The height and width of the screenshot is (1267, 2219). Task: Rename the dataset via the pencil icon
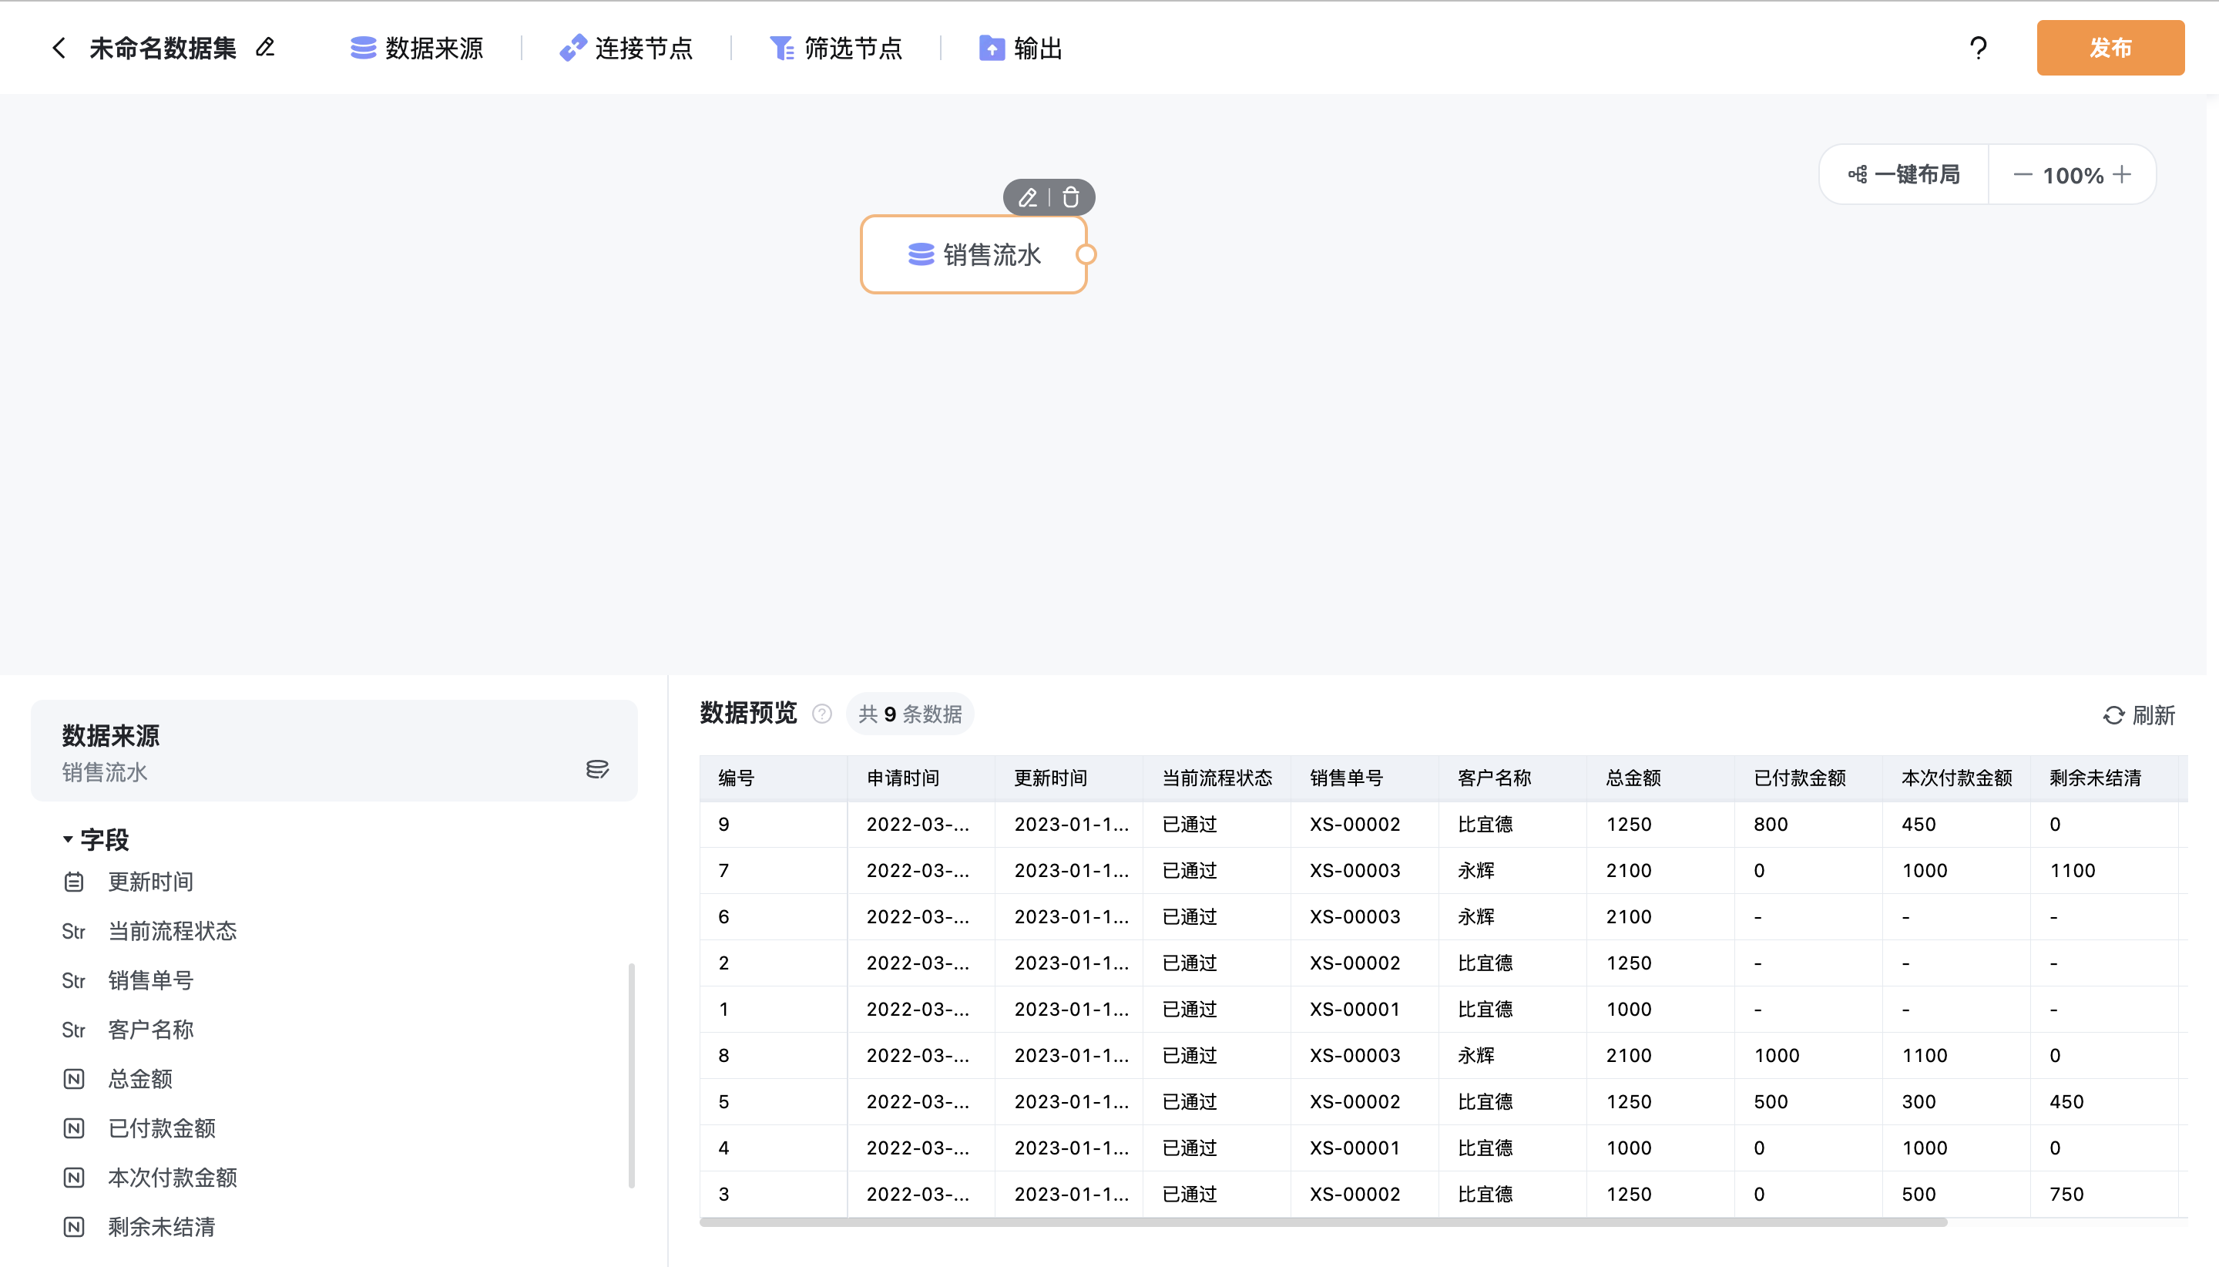265,47
